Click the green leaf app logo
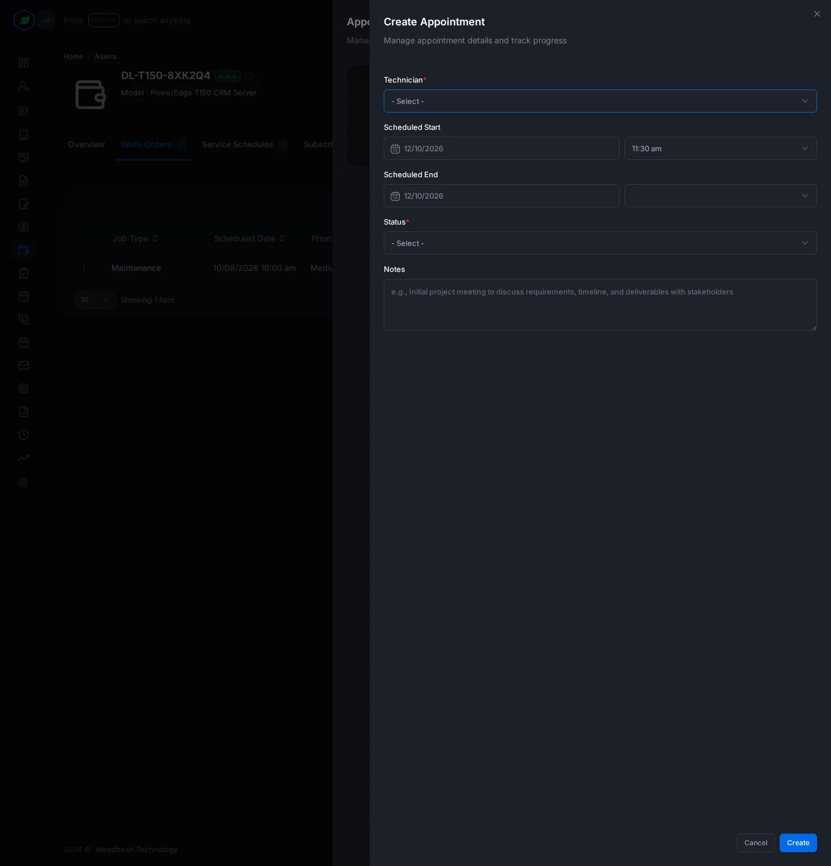The width and height of the screenshot is (831, 866). [x=24, y=20]
